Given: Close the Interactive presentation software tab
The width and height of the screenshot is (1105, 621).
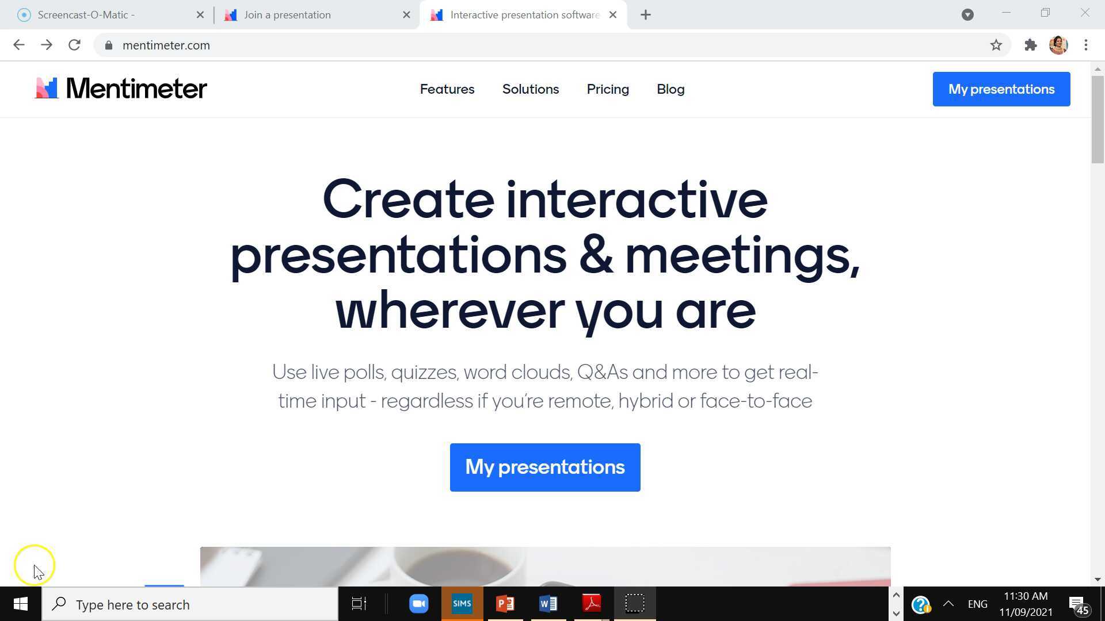Looking at the screenshot, I should (613, 15).
